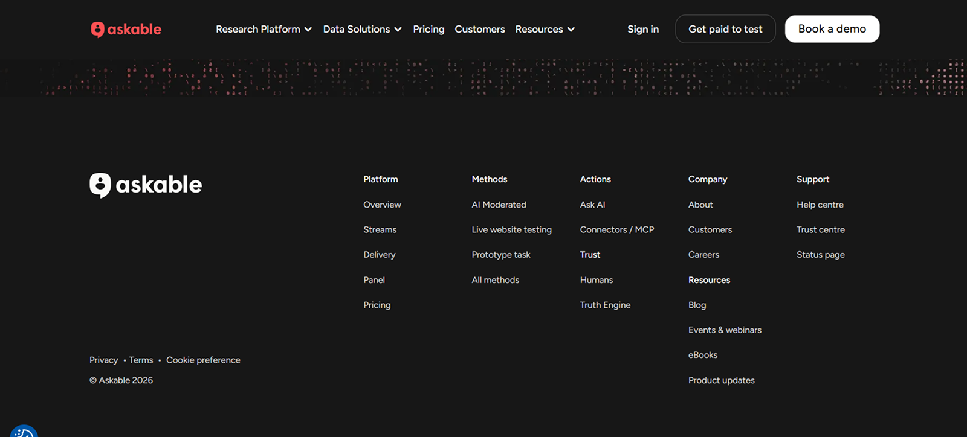The image size is (967, 437).
Task: Click the Methods column heading
Action: [x=489, y=179]
